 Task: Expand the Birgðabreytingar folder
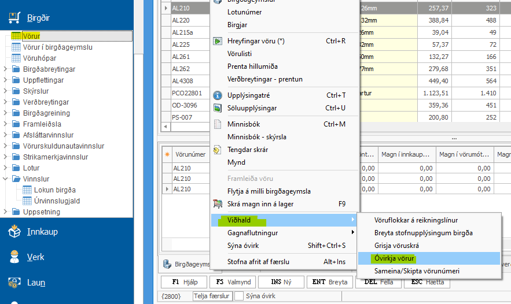click(x=6, y=69)
